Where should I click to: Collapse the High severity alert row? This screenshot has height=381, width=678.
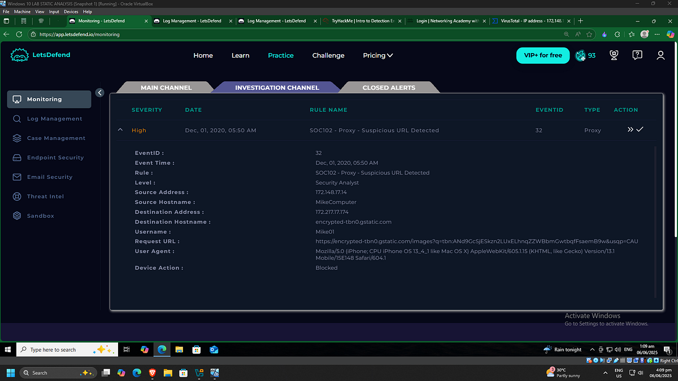(120, 130)
